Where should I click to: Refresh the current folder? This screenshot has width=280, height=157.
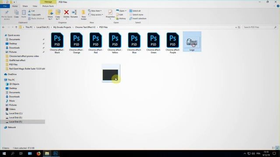click(239, 27)
